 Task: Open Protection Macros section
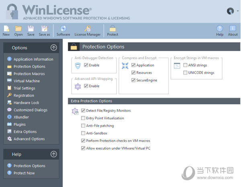tap(29, 74)
